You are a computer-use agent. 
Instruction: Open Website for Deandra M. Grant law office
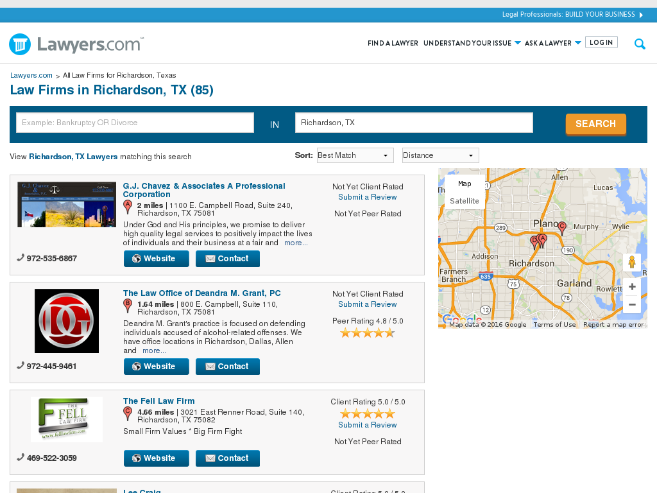157,367
